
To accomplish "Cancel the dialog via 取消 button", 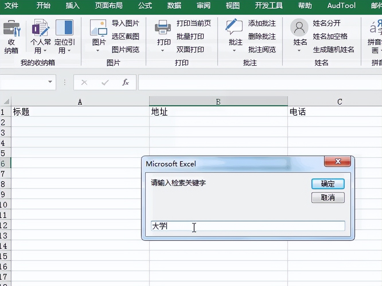I will click(x=328, y=198).
